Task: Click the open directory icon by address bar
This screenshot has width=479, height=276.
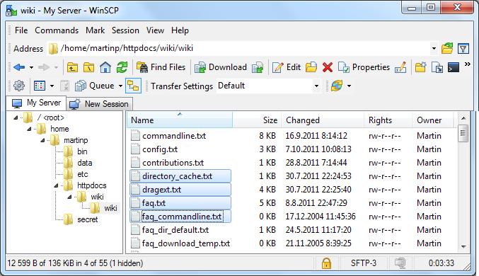Action: click(x=447, y=48)
